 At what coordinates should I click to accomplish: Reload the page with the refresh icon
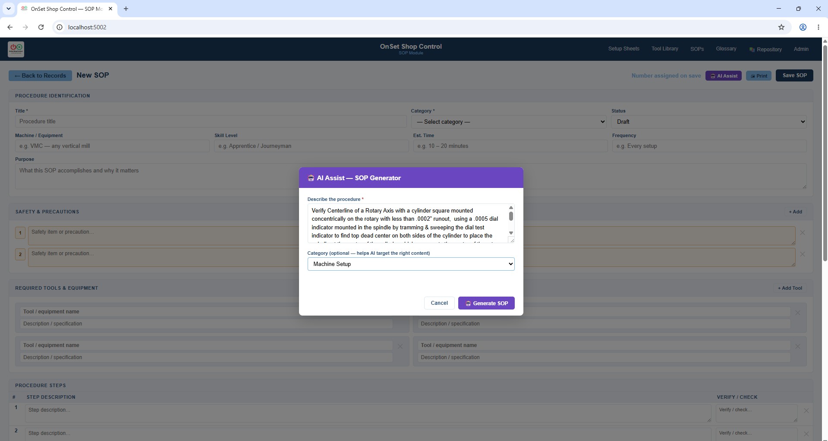[41, 27]
